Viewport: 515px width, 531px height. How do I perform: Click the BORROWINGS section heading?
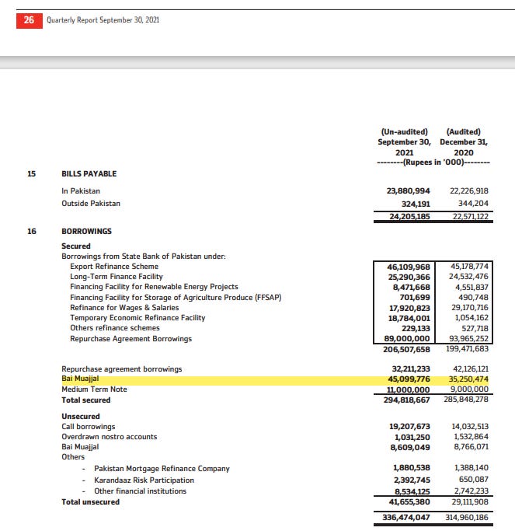click(x=87, y=232)
